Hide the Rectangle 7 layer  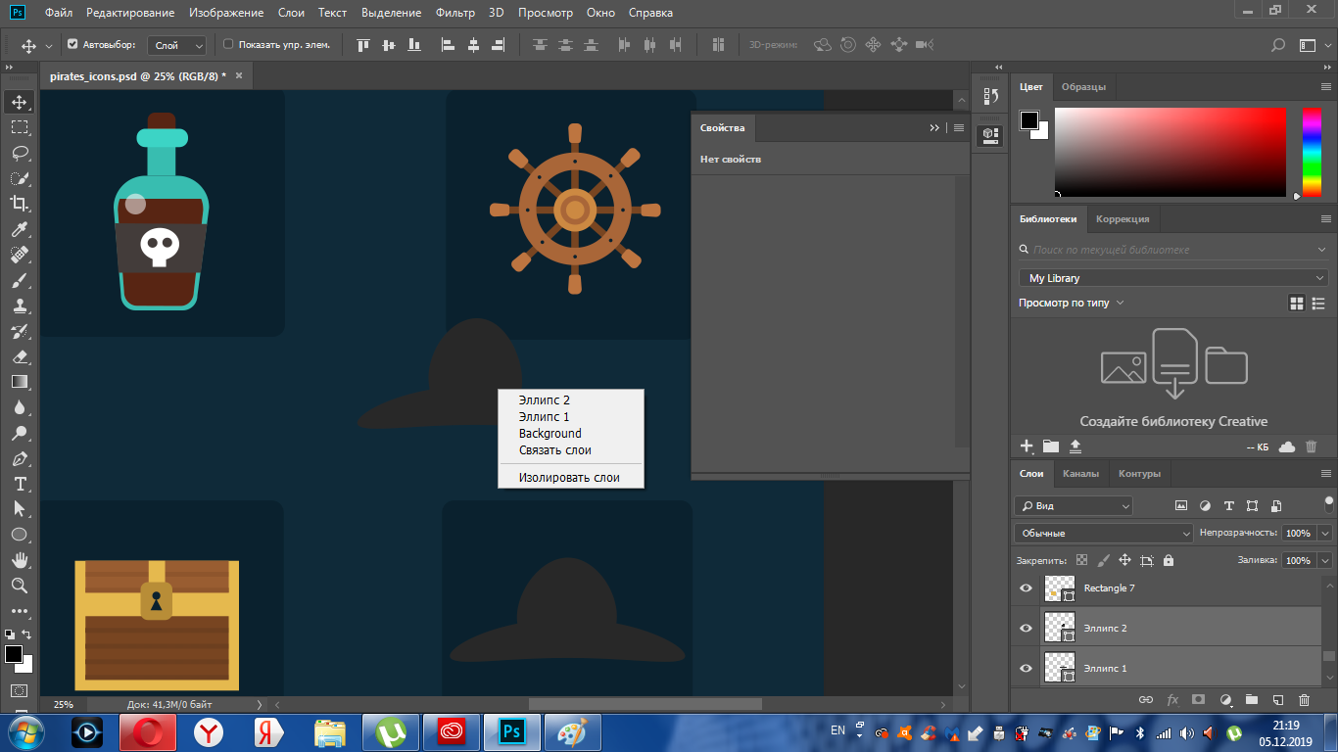click(1026, 588)
